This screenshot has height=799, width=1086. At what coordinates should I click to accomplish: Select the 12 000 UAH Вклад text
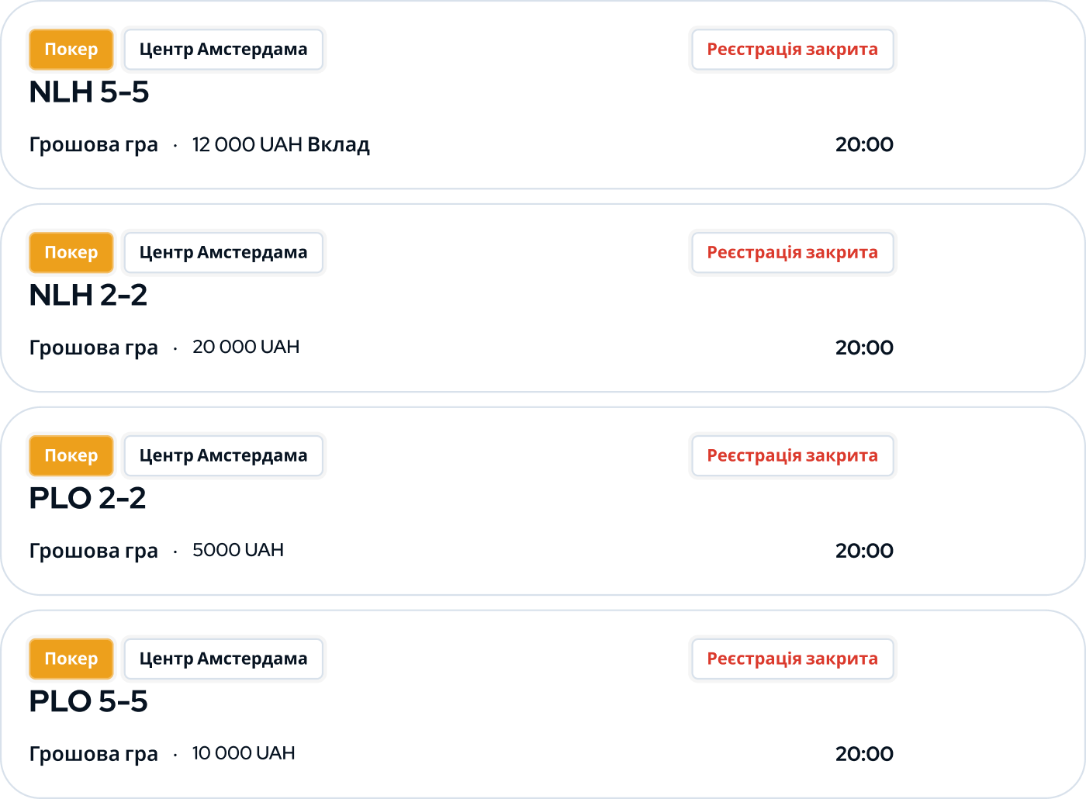click(281, 145)
